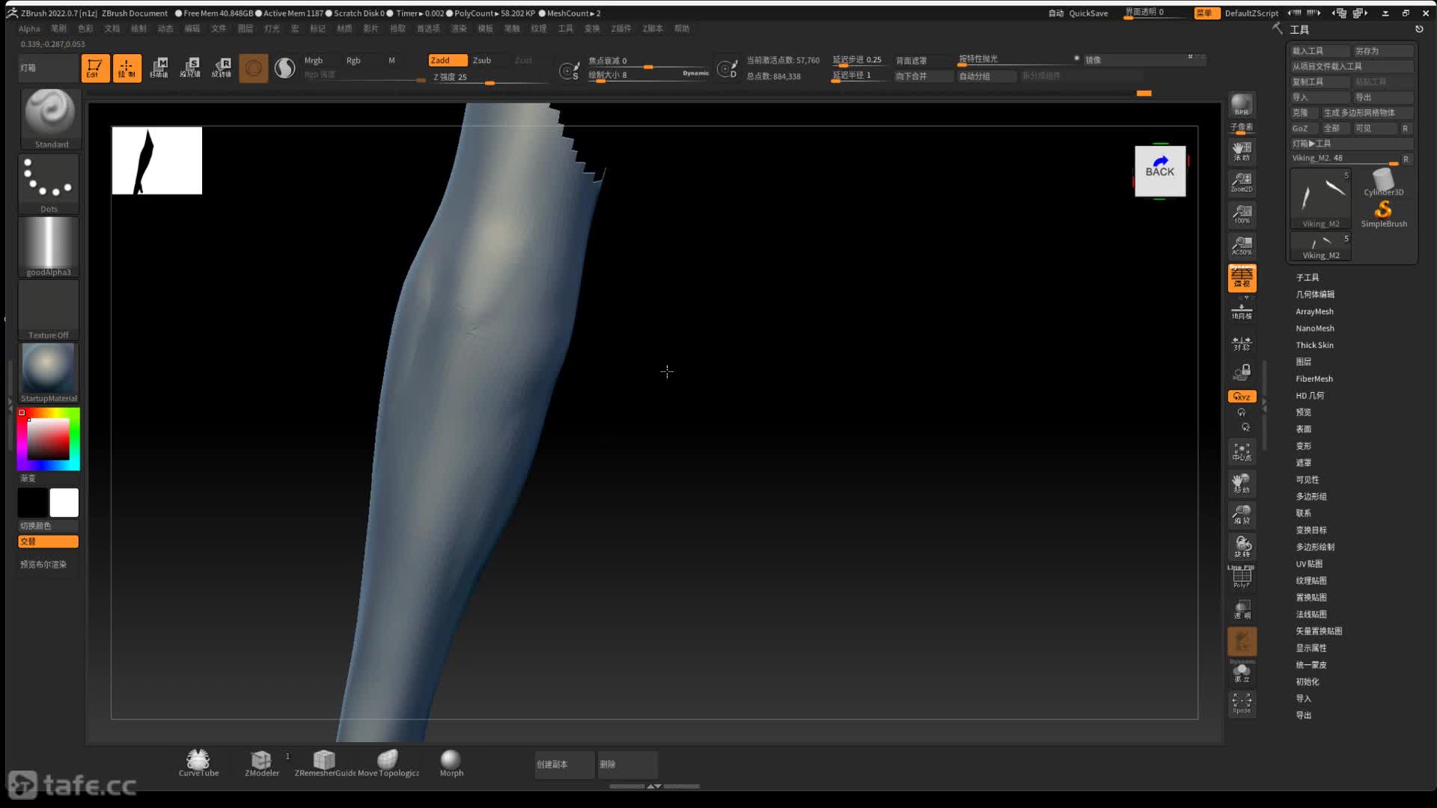Viewport: 1437px width, 808px height.
Task: Click the model silhouette thumbnail
Action: pyautogui.click(x=157, y=160)
